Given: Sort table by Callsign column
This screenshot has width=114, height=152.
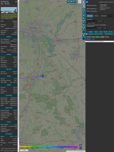Looking at the screenshot, I should coord(91,32).
